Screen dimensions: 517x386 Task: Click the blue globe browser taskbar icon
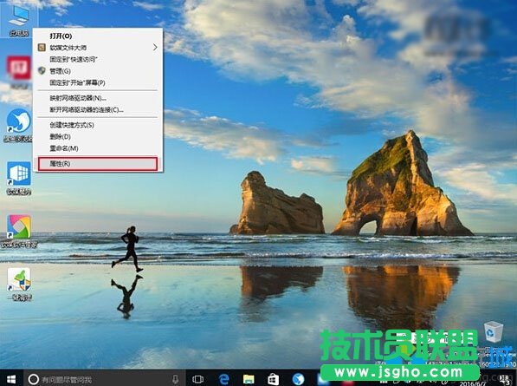(298, 379)
